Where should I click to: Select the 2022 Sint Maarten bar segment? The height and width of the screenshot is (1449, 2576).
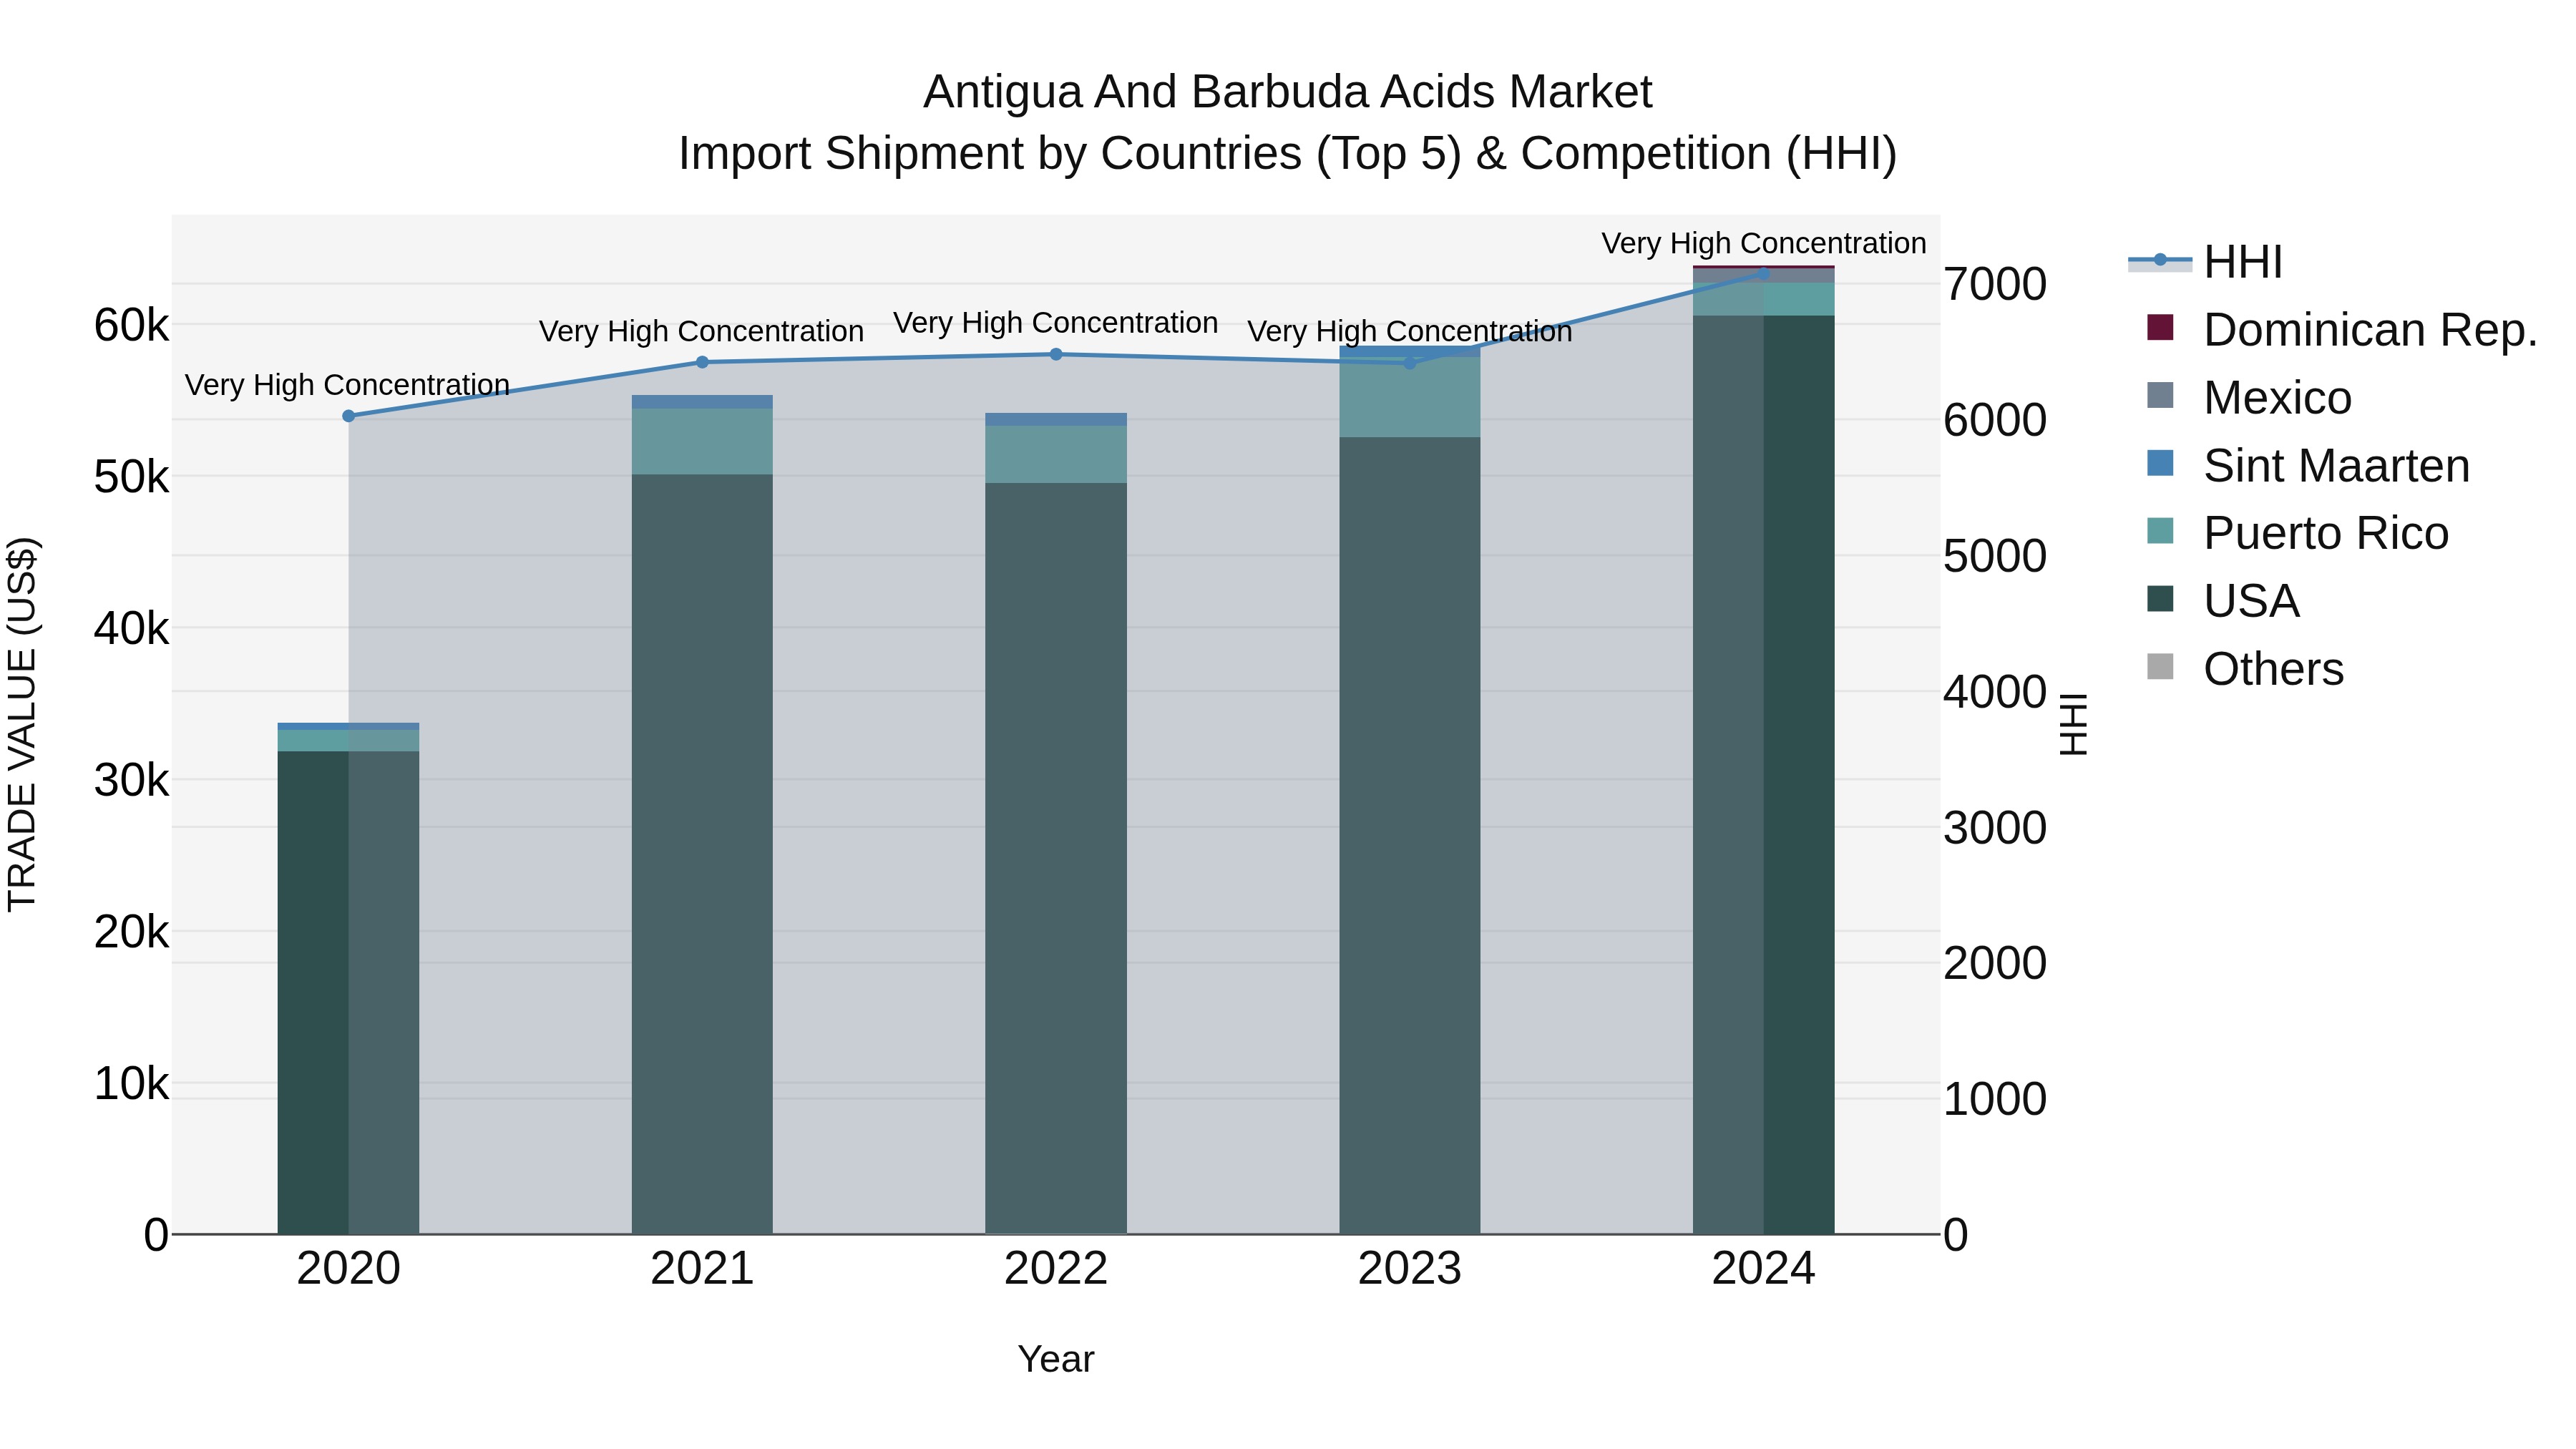pos(1056,419)
